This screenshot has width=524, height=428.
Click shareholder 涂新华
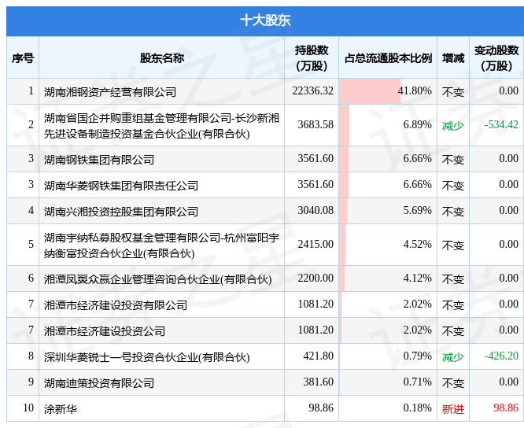pos(60,409)
